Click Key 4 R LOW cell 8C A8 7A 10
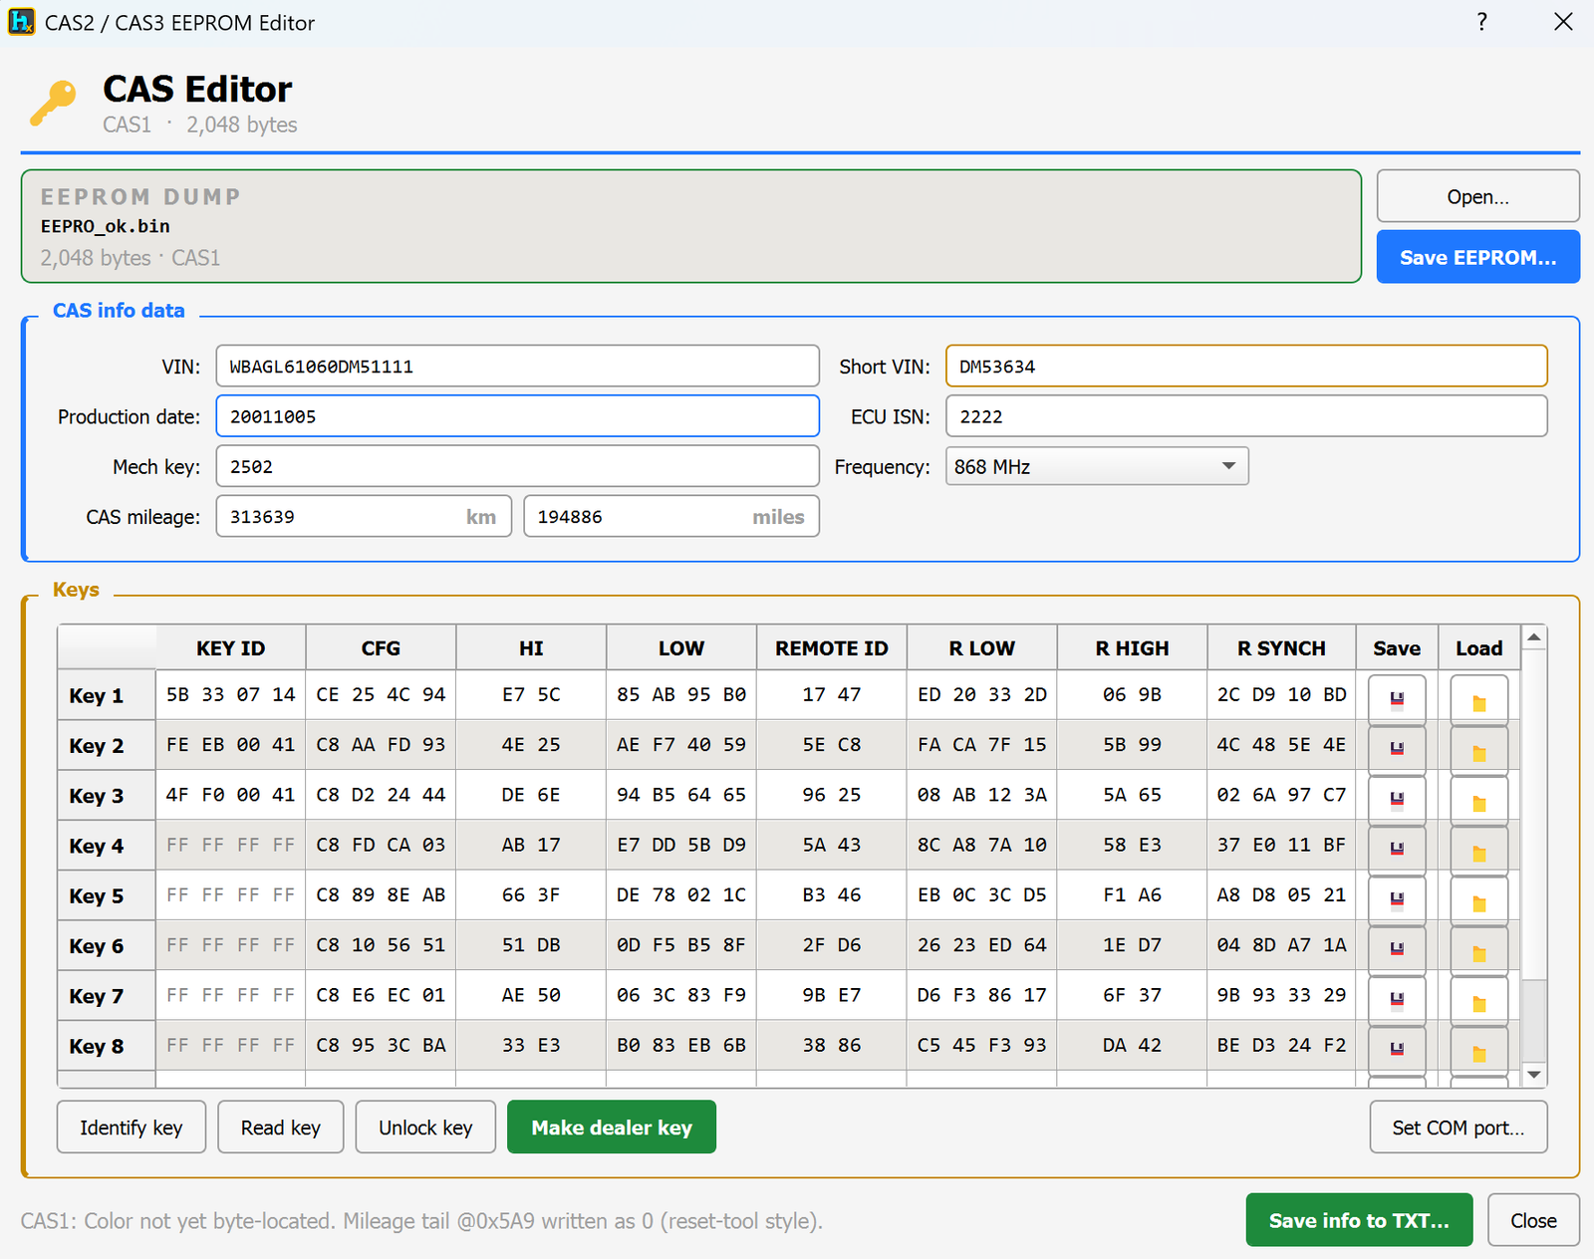 coord(981,845)
